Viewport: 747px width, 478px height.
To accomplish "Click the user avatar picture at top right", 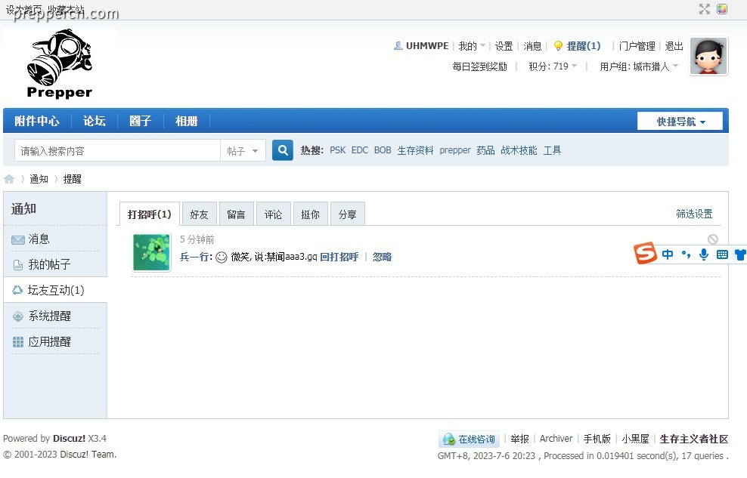I will click(x=708, y=56).
